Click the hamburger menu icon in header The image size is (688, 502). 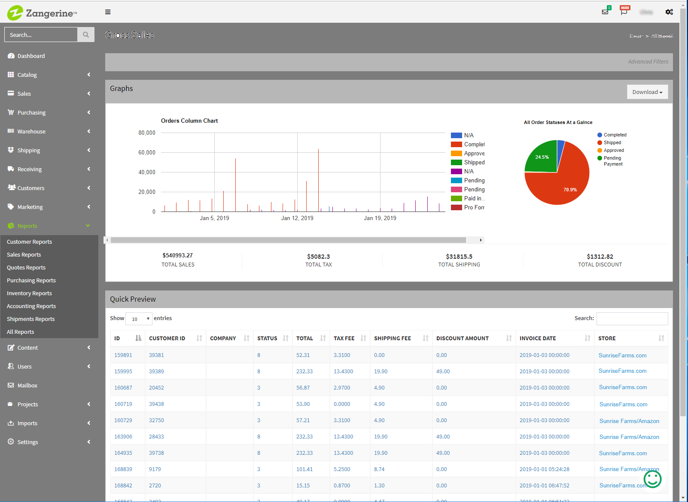108,12
